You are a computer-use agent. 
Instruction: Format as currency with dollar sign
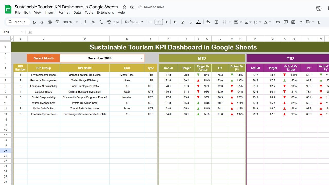(85, 22)
